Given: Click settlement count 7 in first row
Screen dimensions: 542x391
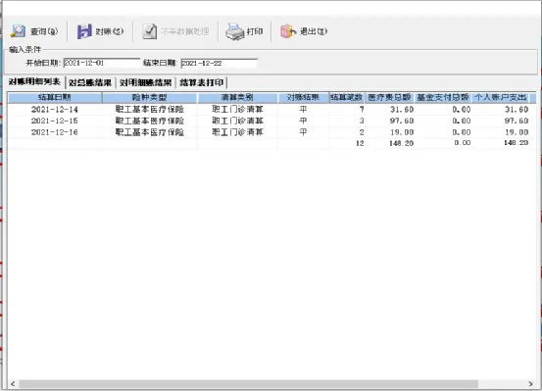Looking at the screenshot, I should coord(362,110).
